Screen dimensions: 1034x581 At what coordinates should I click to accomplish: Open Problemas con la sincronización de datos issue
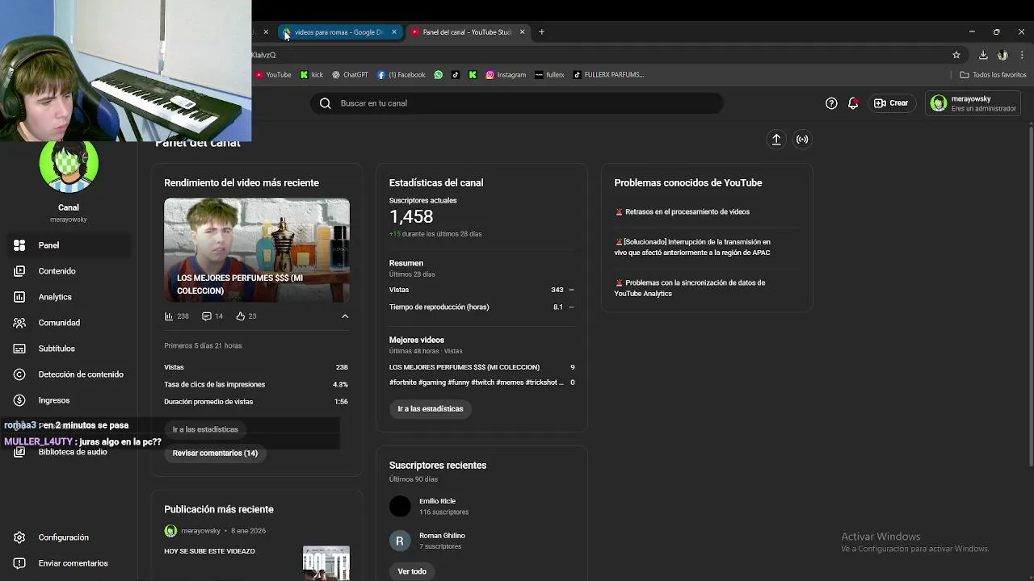click(691, 288)
